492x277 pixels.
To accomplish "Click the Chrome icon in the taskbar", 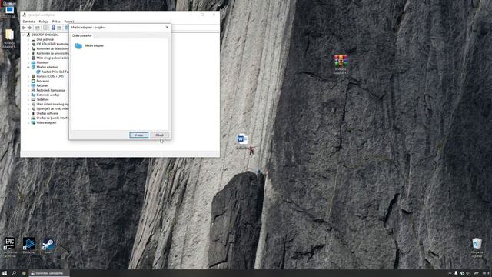I will (x=24, y=273).
